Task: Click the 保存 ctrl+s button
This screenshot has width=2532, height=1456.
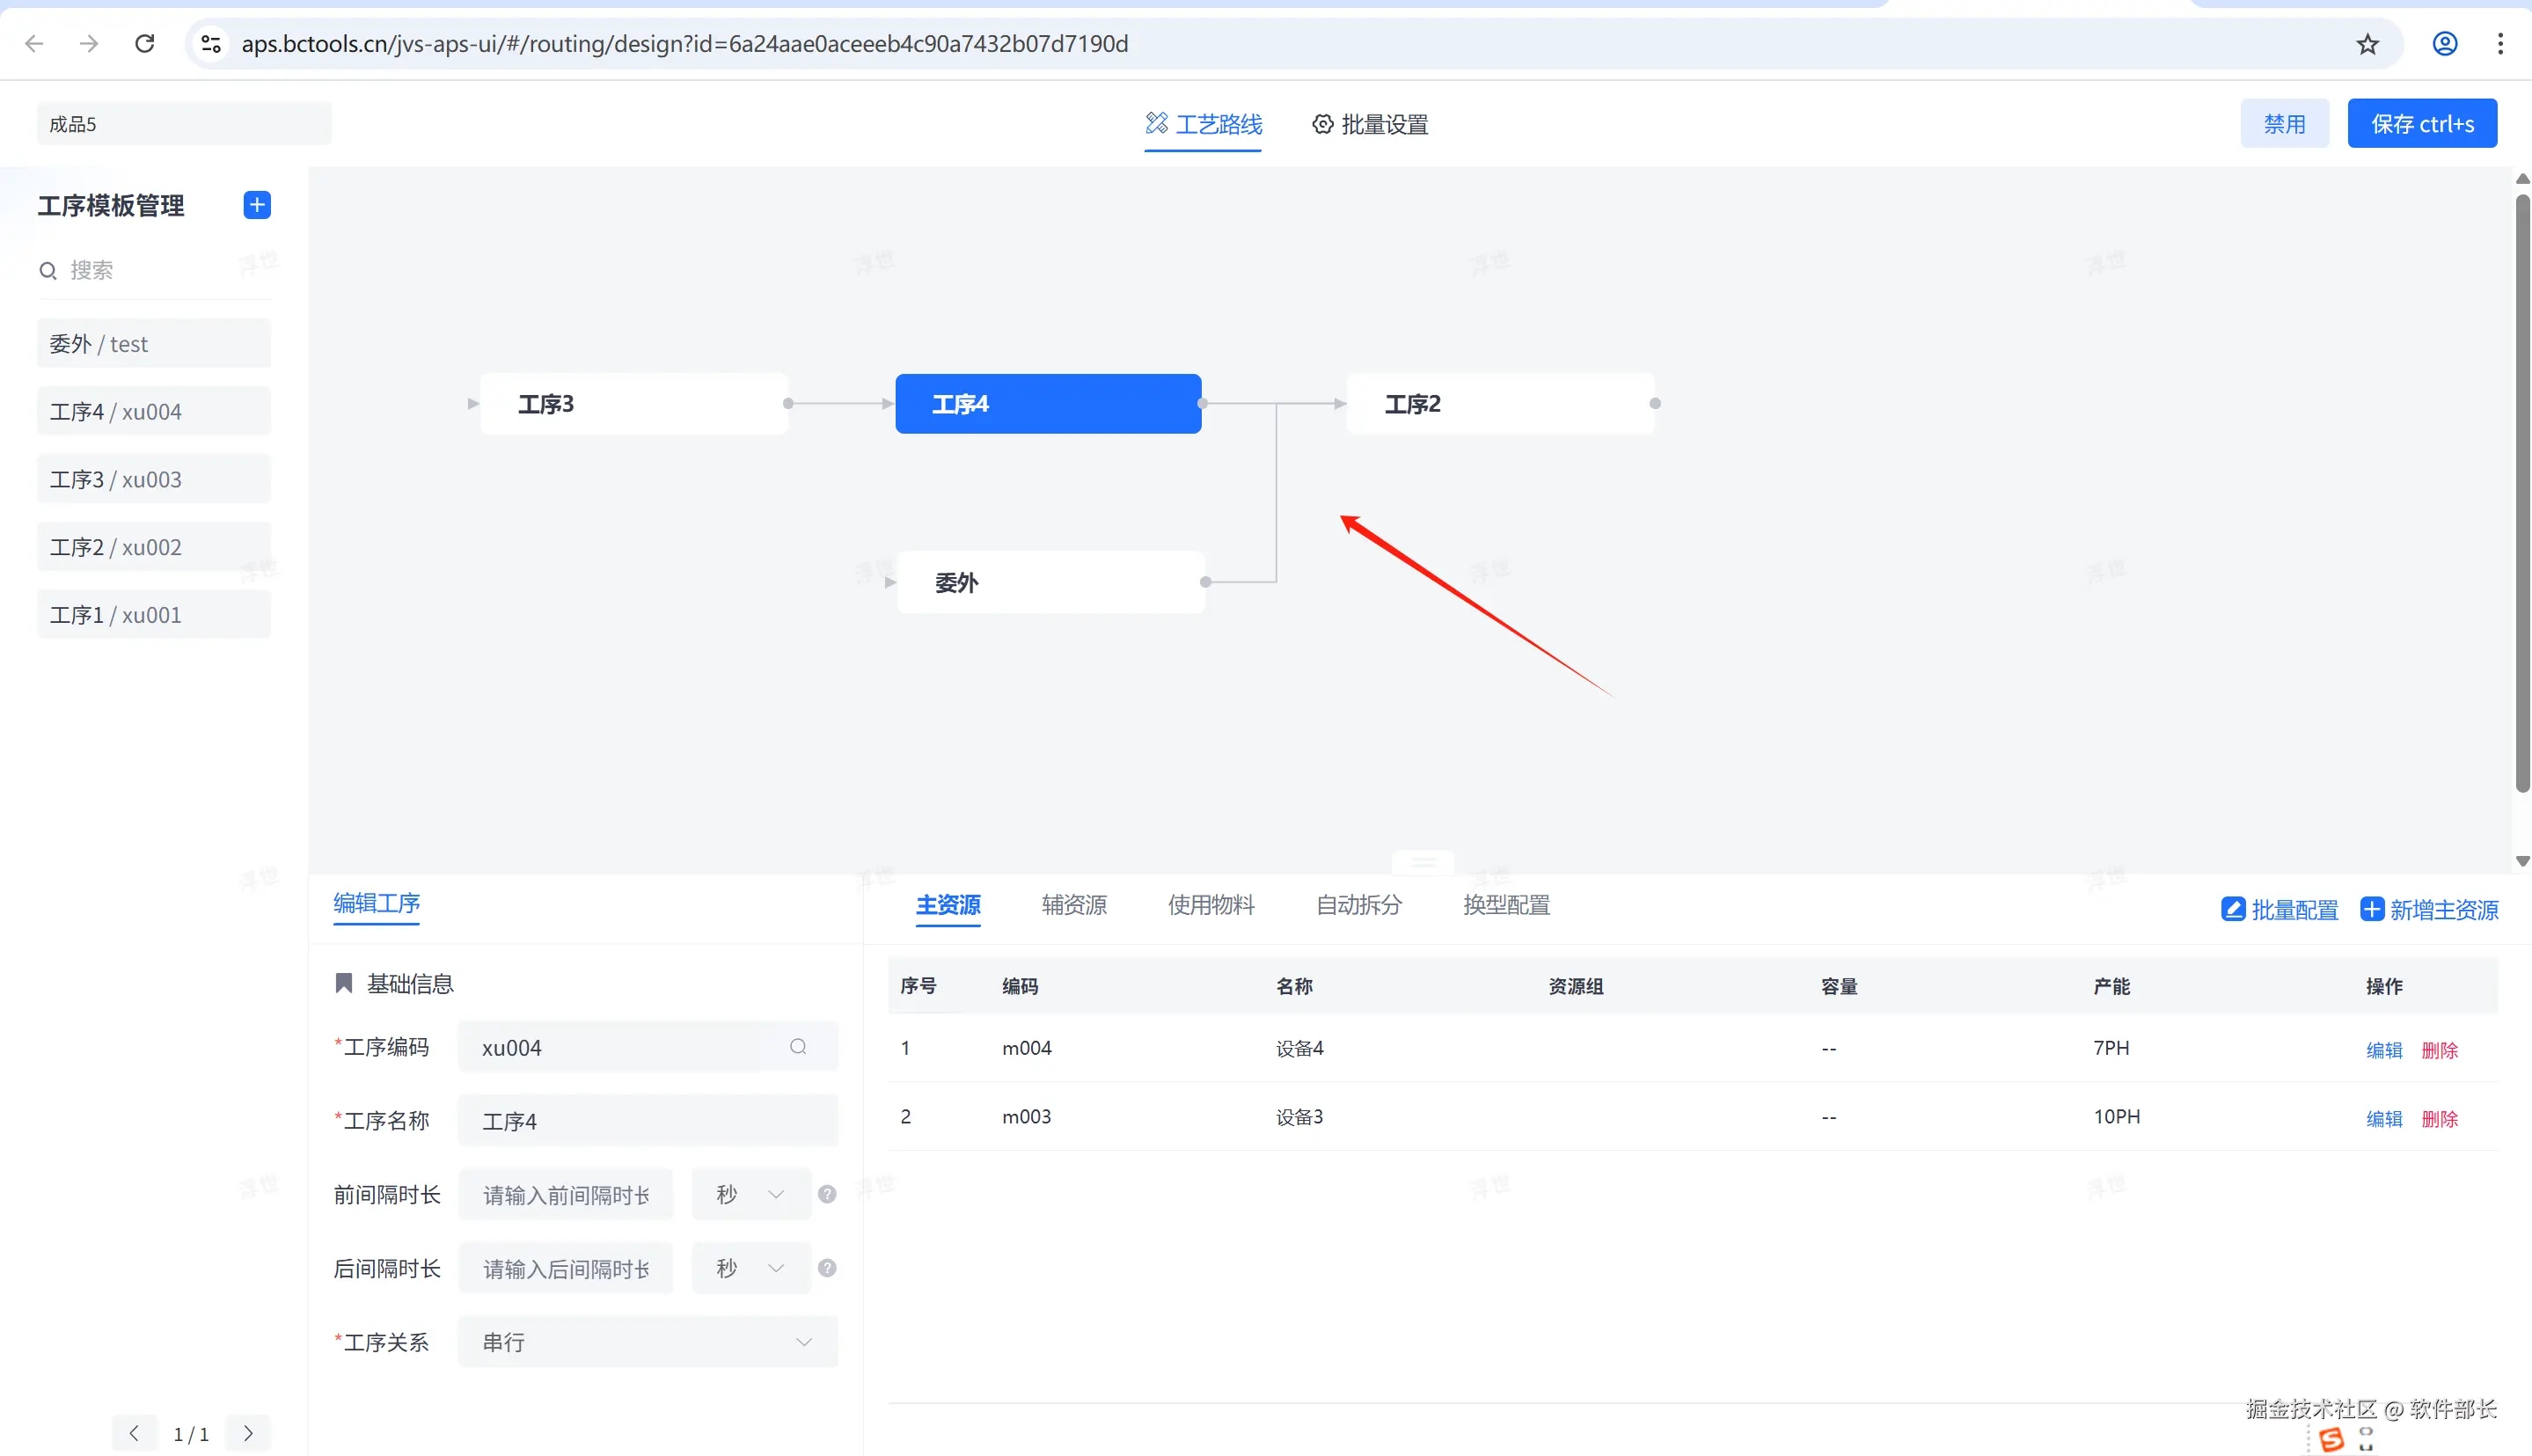Action: (x=2421, y=124)
